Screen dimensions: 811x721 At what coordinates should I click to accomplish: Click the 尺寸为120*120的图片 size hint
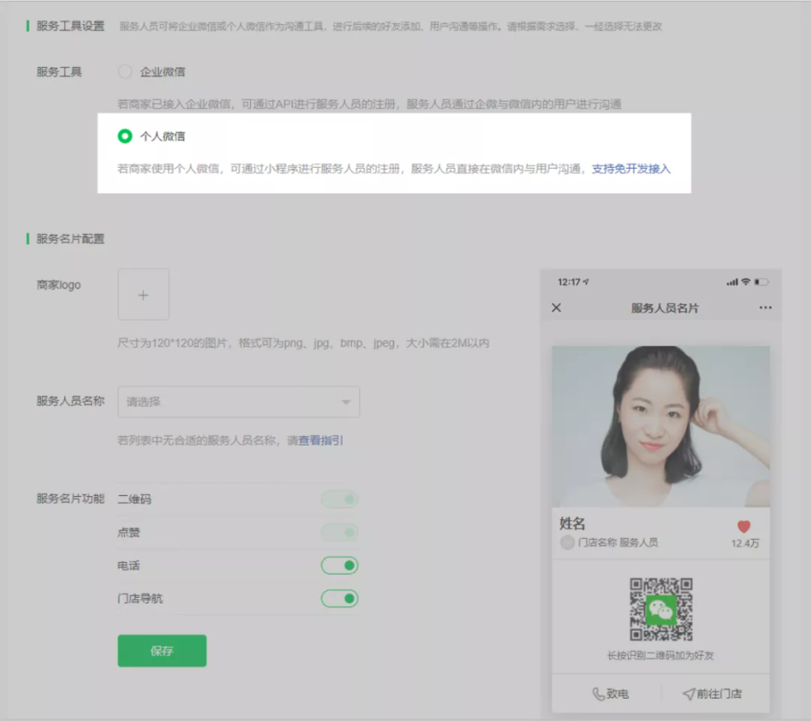coord(303,343)
